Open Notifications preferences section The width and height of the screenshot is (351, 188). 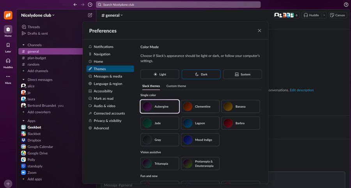103,47
